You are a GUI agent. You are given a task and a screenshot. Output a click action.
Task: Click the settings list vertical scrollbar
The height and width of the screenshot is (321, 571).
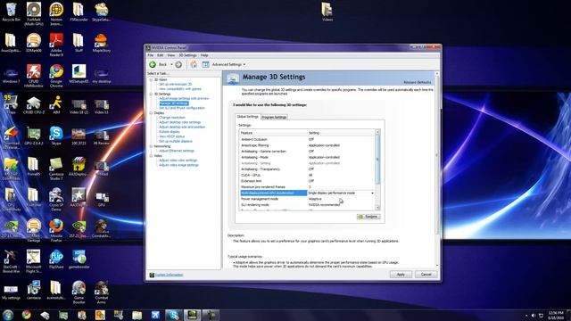(x=377, y=160)
